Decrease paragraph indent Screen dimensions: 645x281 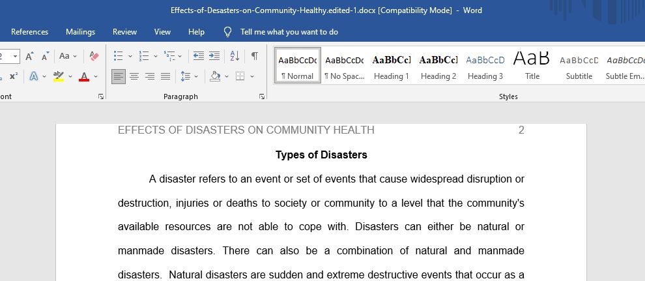click(199, 56)
